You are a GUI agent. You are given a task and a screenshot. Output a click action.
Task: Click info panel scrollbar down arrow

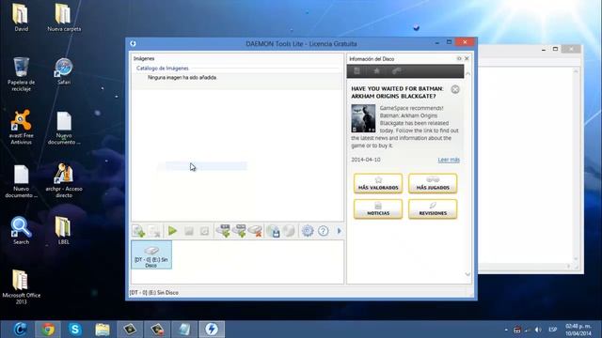[467, 274]
